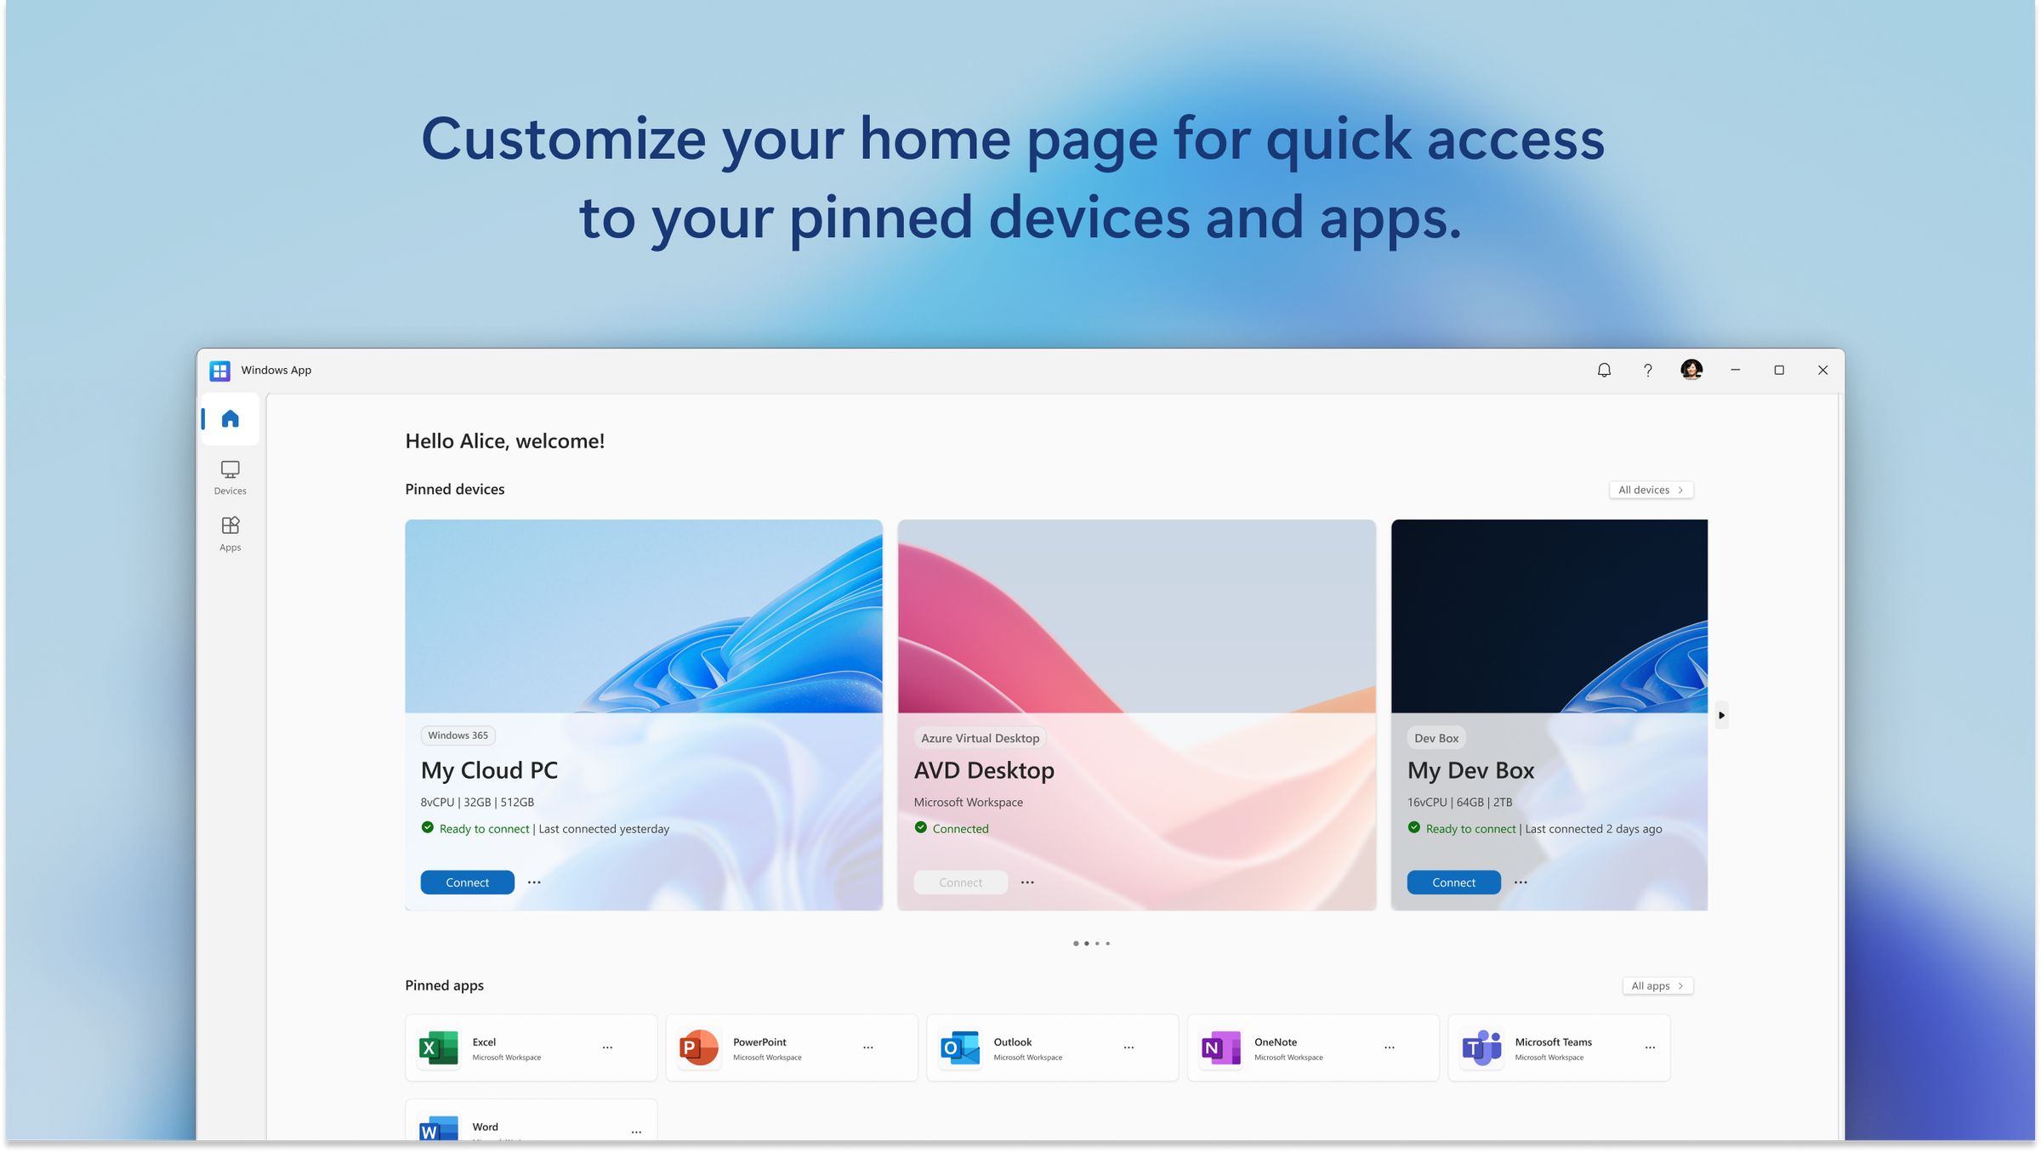Click Connect button for My Dev Box
Image resolution: width=2041 pixels, height=1152 pixels.
[1453, 882]
